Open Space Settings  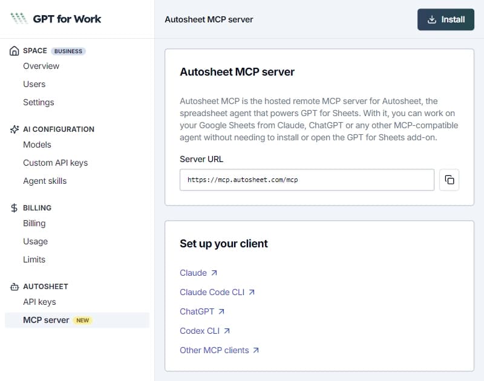click(x=39, y=102)
